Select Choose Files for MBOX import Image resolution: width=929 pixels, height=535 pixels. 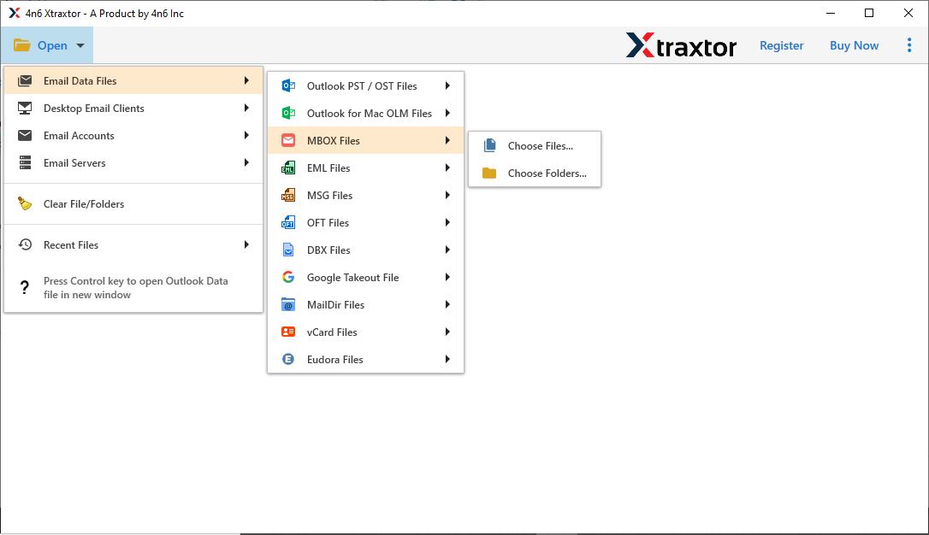(540, 145)
